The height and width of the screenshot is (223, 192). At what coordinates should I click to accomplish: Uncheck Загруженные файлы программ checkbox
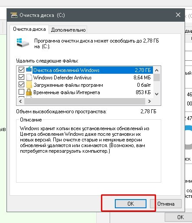(x=21, y=85)
